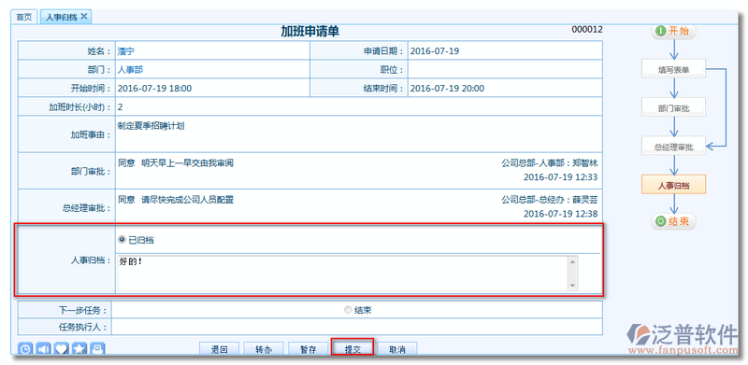Click the 开始 workflow start node
The height and width of the screenshot is (365, 748).
tap(673, 32)
